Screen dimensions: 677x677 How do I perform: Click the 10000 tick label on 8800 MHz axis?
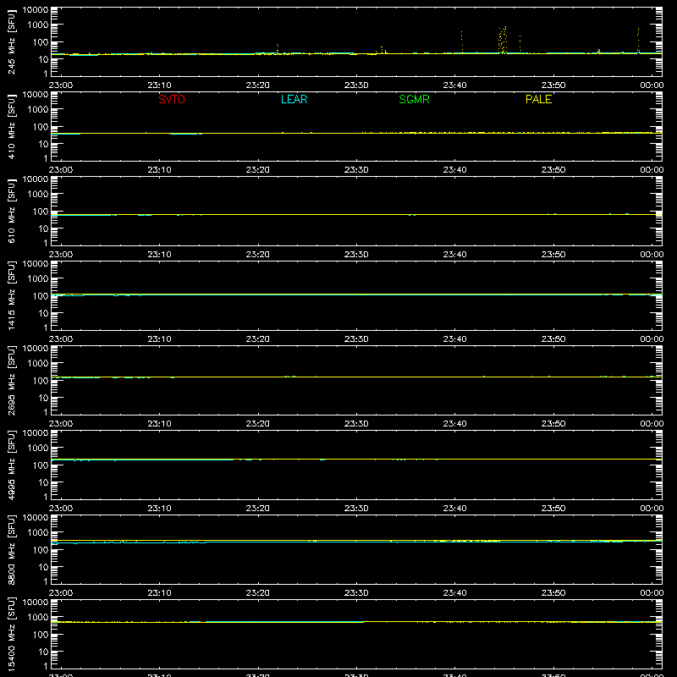tap(36, 518)
